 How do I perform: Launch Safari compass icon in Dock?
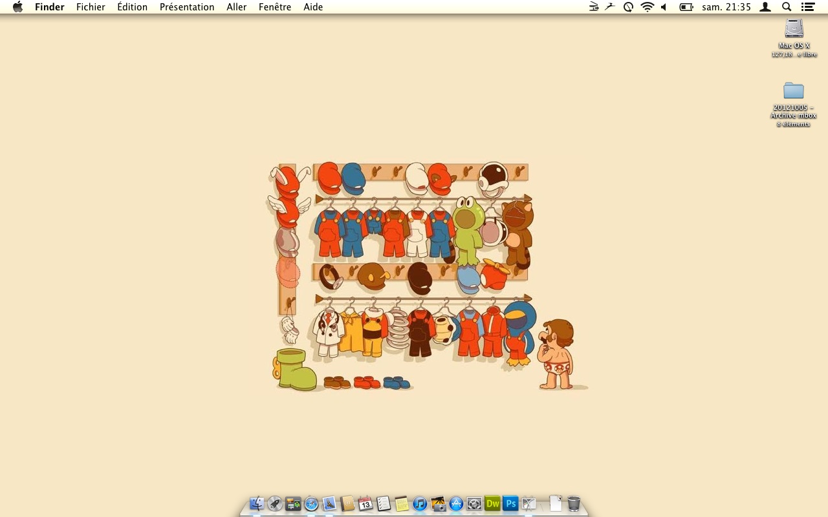(x=312, y=503)
